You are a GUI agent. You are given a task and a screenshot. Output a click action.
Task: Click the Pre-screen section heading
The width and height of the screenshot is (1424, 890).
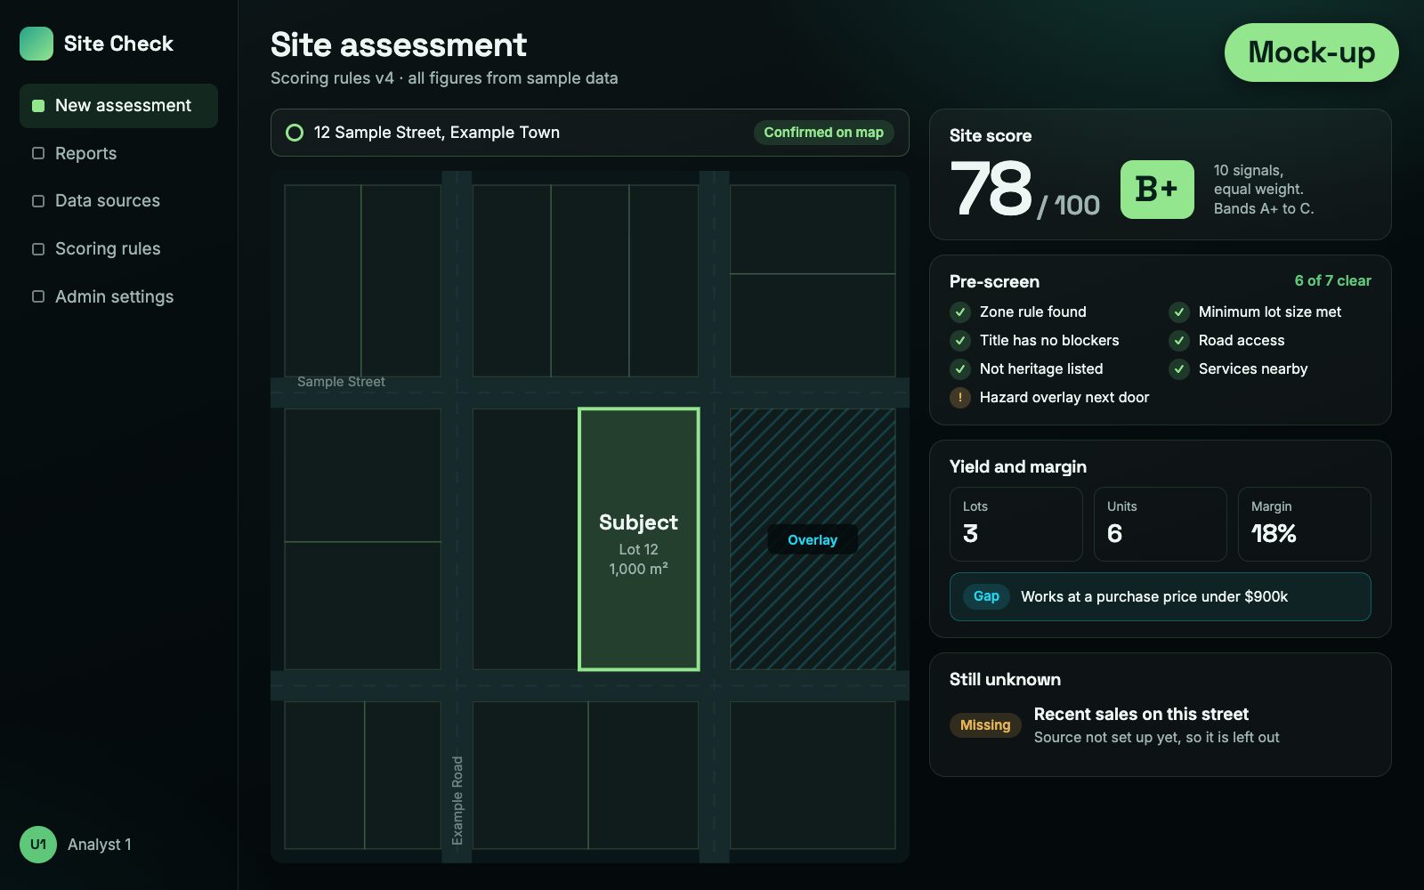point(994,282)
